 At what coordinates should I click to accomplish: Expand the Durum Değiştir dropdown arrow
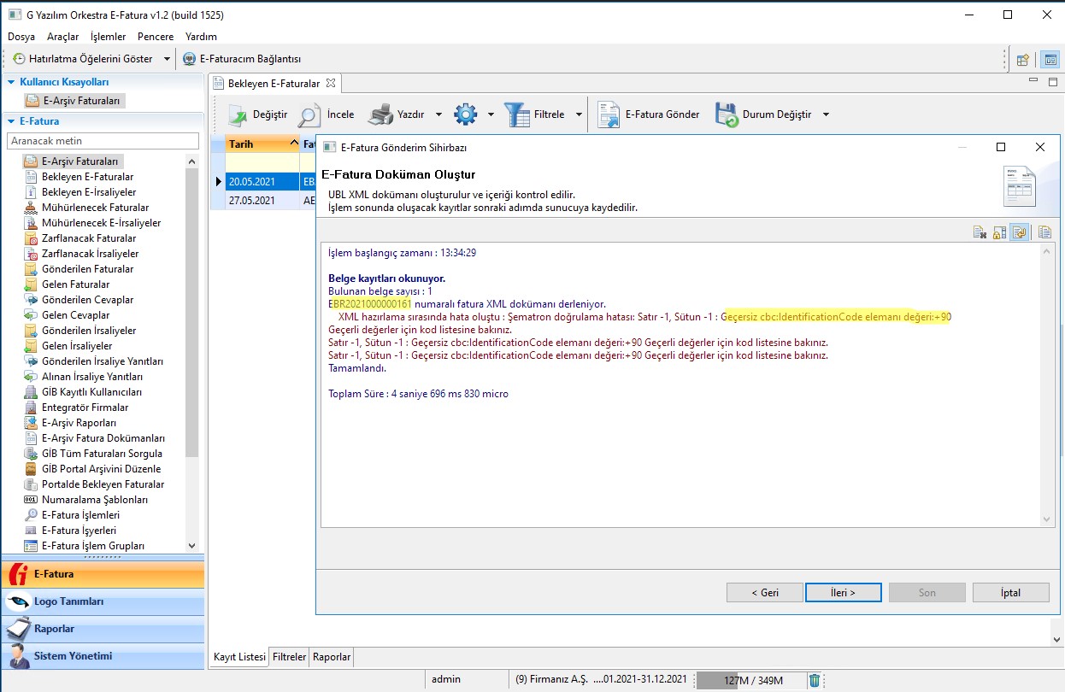[826, 114]
